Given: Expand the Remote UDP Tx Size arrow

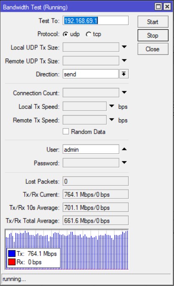Looking at the screenshot, I should (124, 60).
